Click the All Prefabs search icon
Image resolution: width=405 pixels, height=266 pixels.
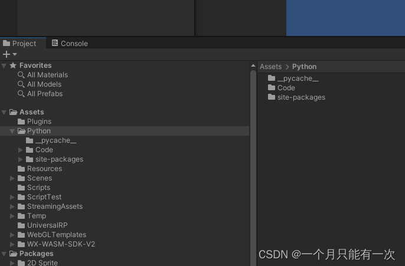[21, 94]
